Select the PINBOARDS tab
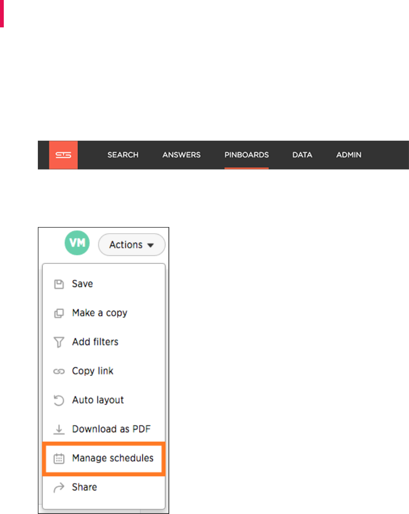This screenshot has width=409, height=514. click(246, 155)
